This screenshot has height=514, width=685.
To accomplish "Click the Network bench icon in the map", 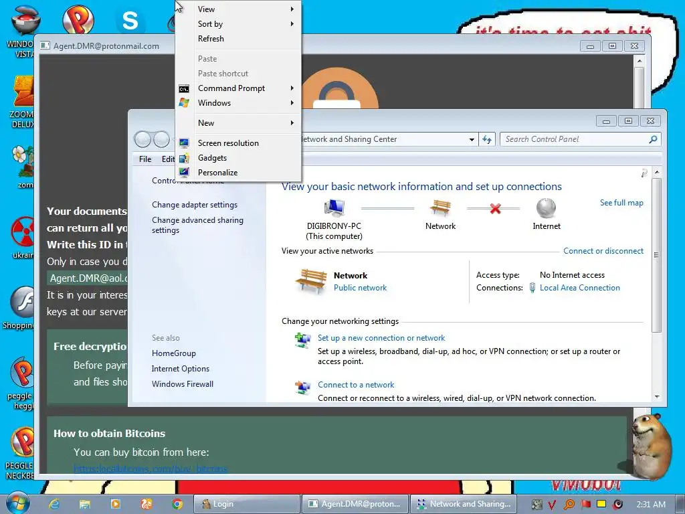I will coord(440,208).
